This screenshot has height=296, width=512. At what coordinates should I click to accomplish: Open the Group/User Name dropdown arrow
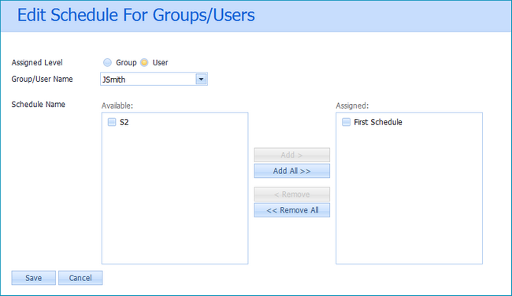(x=201, y=80)
